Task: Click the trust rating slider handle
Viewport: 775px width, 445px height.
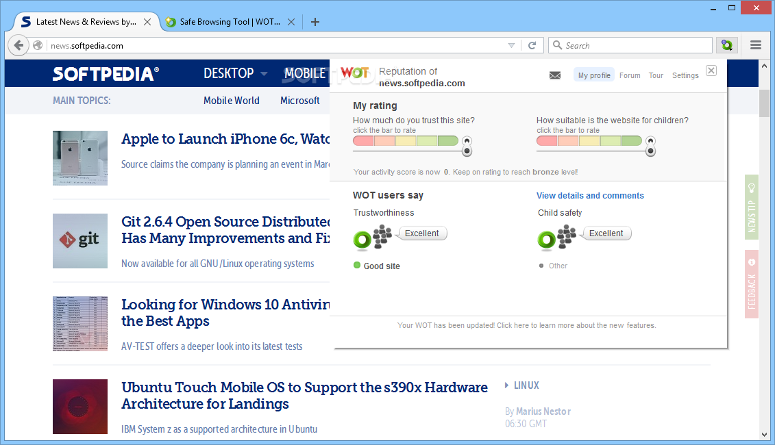Action: [467, 151]
